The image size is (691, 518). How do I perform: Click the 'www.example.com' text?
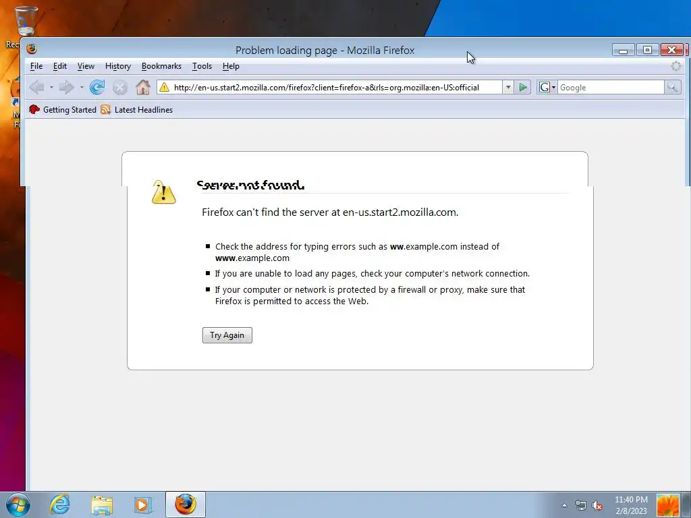(252, 258)
